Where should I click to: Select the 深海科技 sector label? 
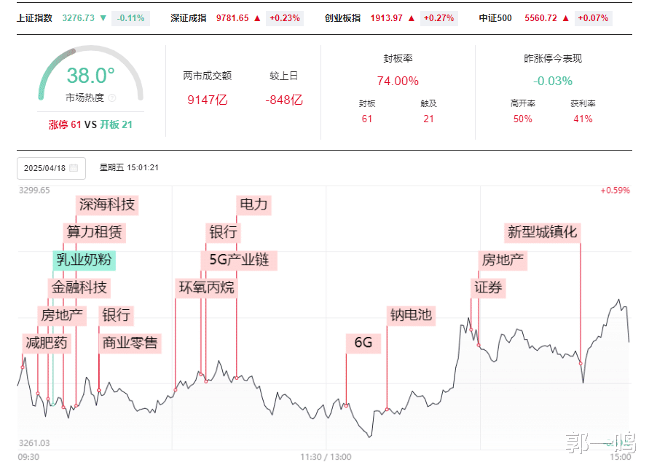[107, 204]
